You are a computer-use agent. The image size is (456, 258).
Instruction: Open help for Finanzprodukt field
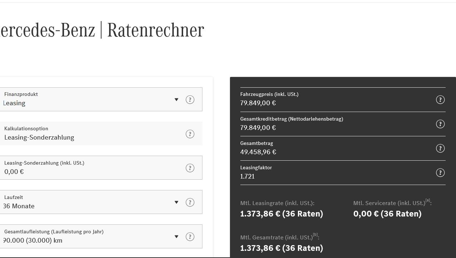tap(190, 99)
